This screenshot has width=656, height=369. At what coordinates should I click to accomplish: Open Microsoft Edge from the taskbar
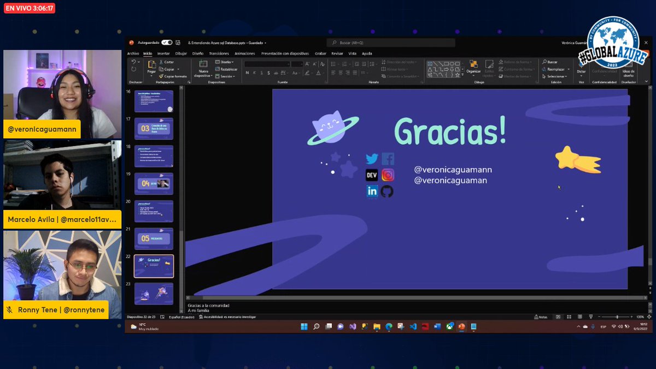(x=389, y=326)
